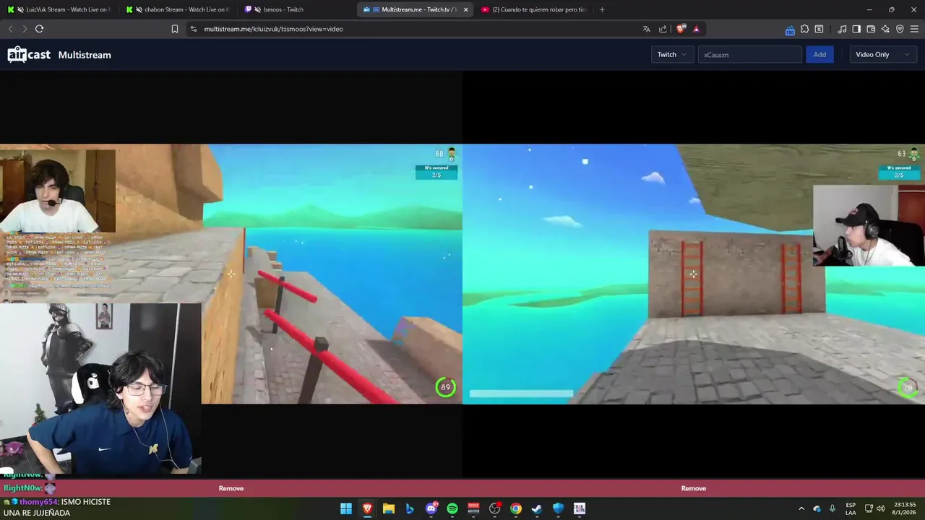925x520 pixels.
Task: Open the Extensions puzzle menu
Action: pos(804,29)
